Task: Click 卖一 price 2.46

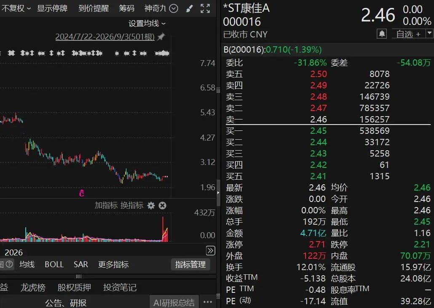Action: (x=318, y=119)
